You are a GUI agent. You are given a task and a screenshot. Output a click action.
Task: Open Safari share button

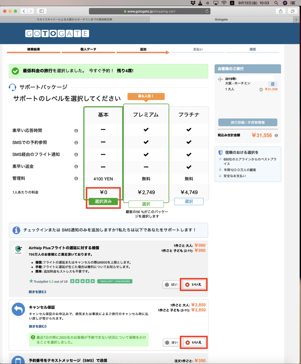[x=280, y=11]
